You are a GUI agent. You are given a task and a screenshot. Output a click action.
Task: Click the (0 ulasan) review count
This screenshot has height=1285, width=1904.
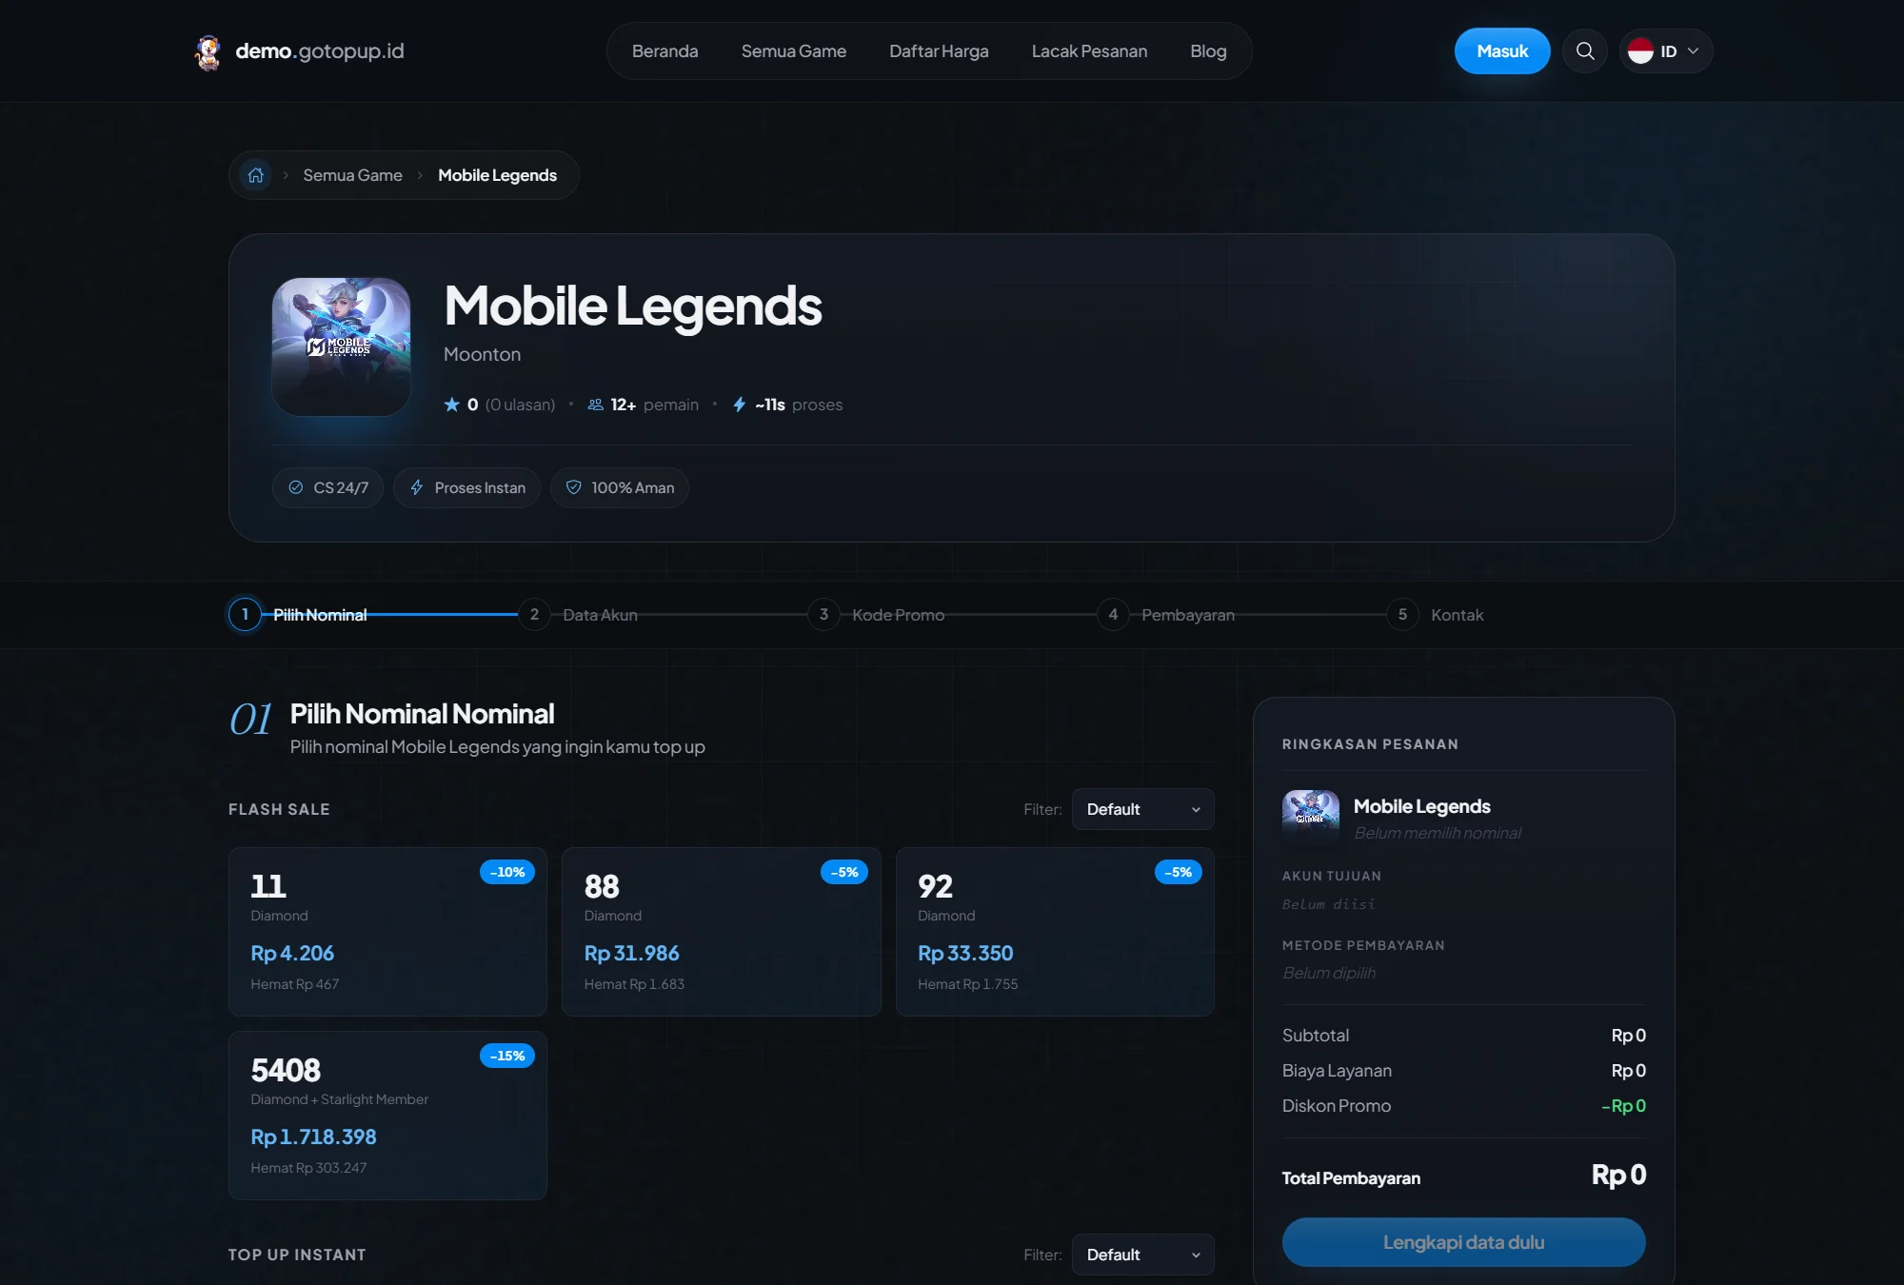tap(520, 405)
